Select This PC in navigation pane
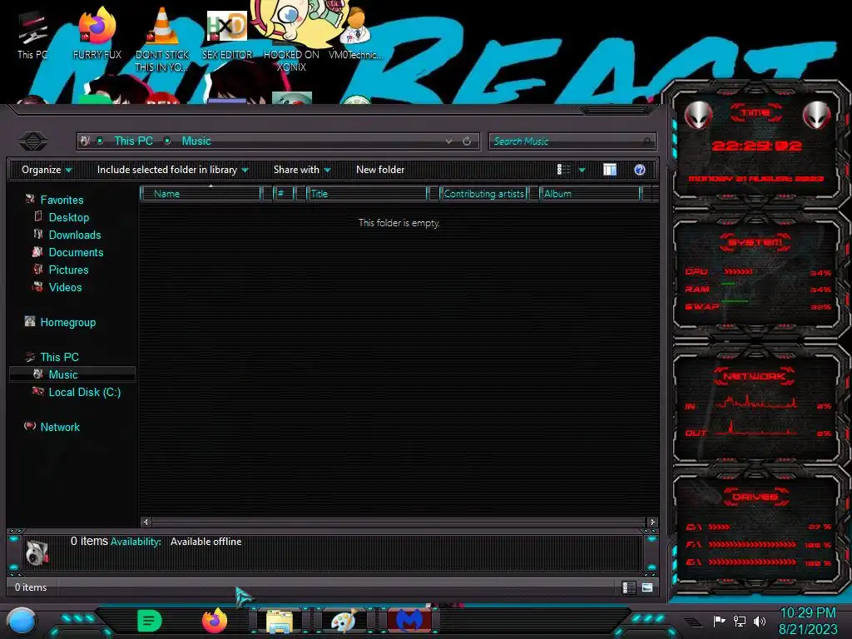 coord(59,357)
